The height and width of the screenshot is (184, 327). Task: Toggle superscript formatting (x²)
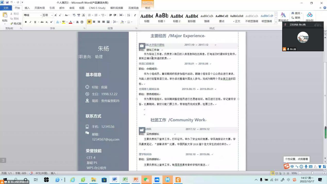(51, 22)
